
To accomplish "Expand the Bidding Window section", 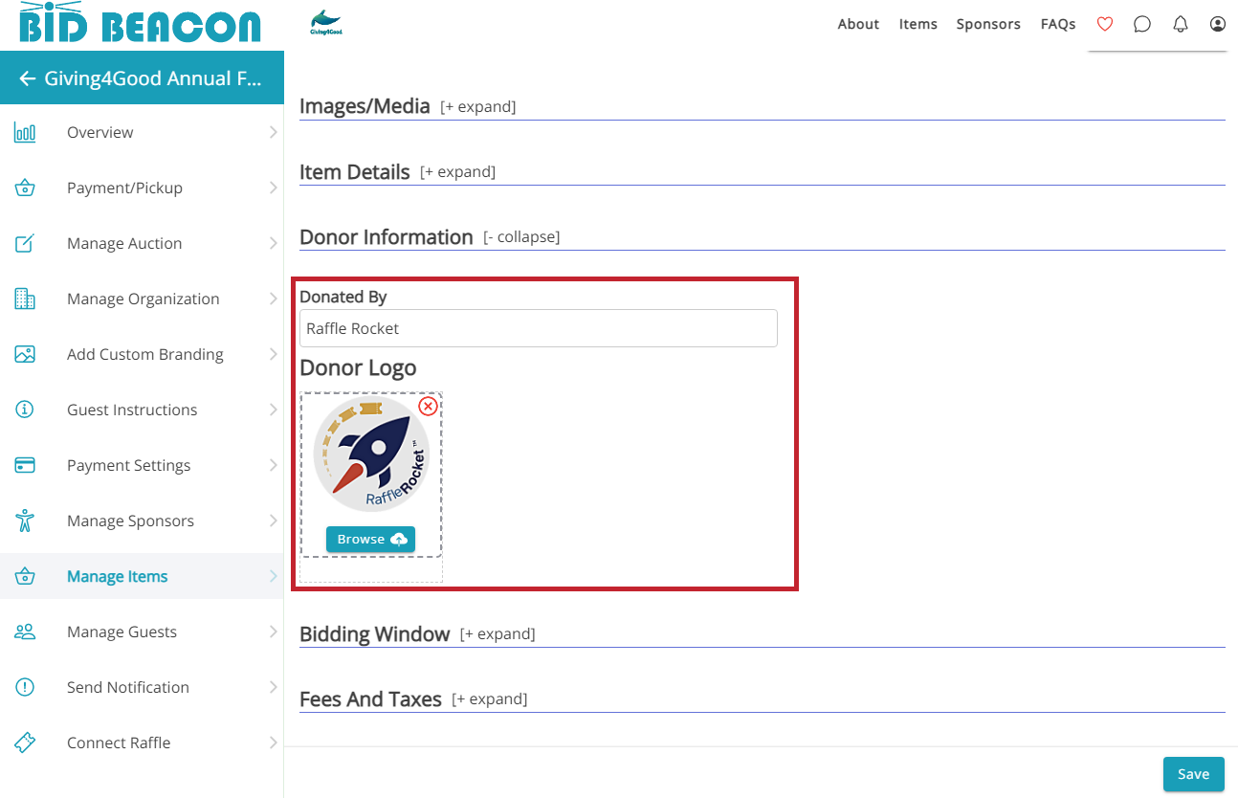I will click(497, 634).
